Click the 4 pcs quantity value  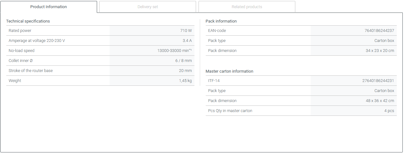(389, 111)
